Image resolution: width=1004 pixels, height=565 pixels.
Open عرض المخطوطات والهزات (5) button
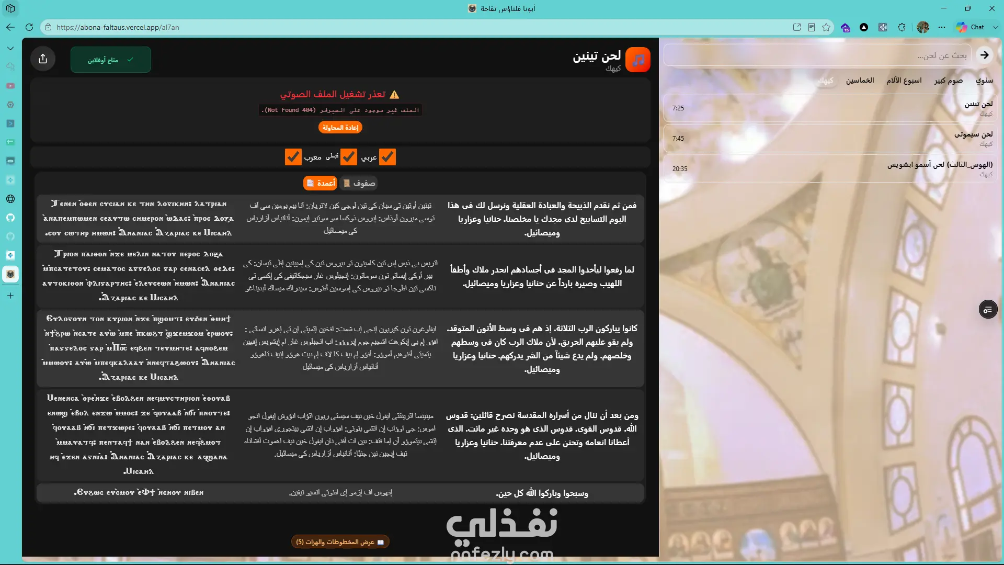(x=340, y=542)
